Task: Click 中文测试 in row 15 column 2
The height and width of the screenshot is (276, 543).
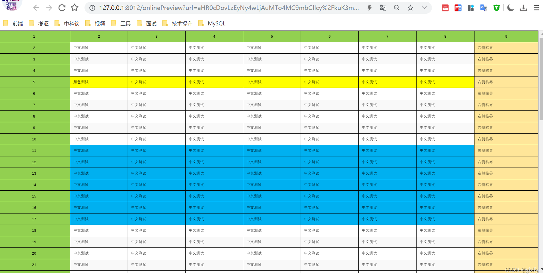Action: click(99, 196)
